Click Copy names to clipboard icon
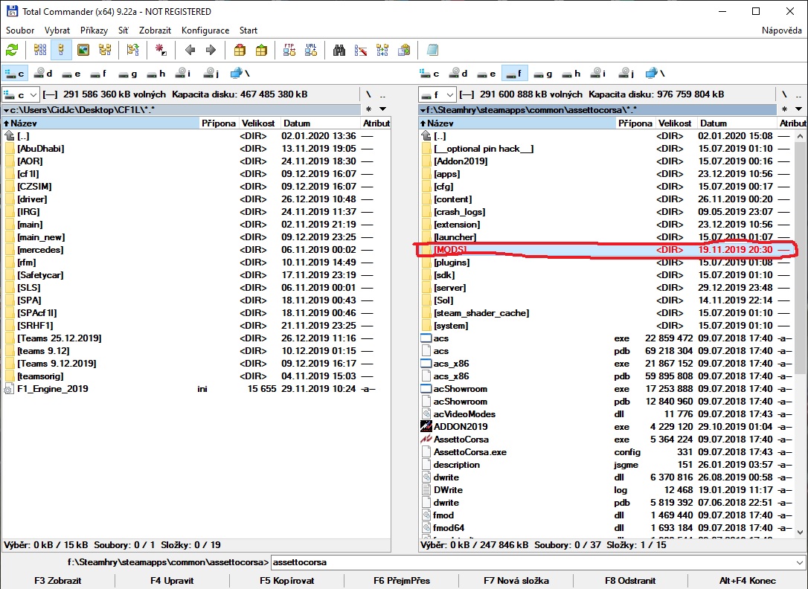This screenshot has width=808, height=589. pyautogui.click(x=405, y=50)
